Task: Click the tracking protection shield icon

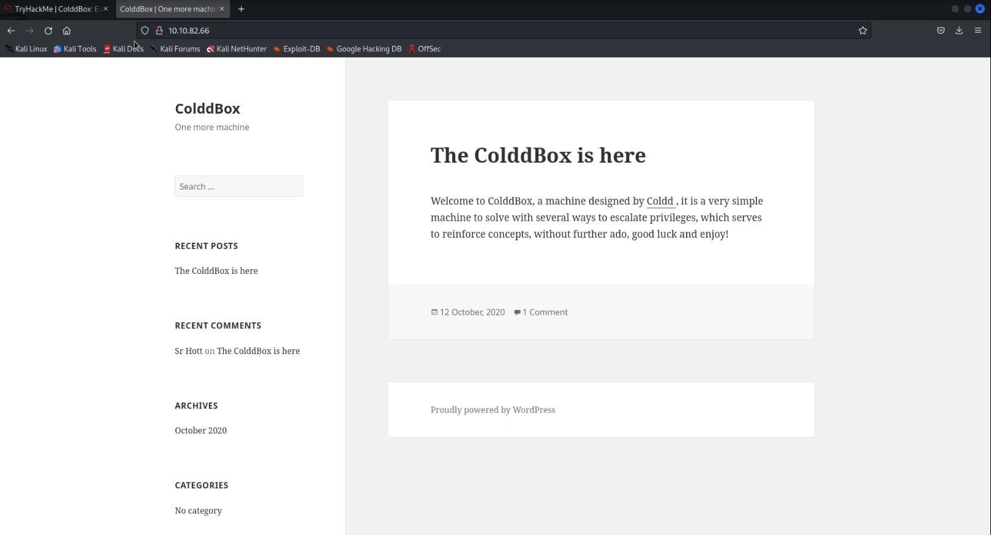Action: 145,31
